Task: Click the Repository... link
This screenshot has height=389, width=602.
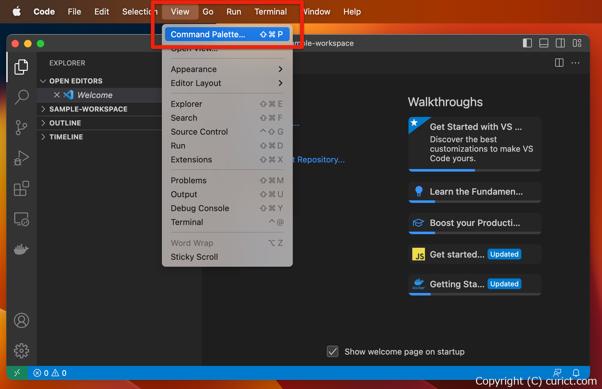Action: click(319, 160)
